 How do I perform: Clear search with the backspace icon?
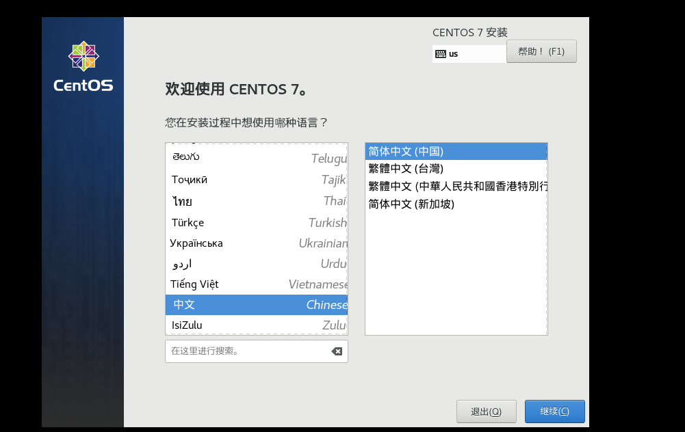click(337, 351)
